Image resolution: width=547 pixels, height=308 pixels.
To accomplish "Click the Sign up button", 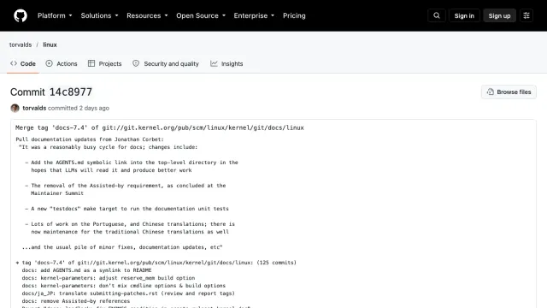I will 499,15.
